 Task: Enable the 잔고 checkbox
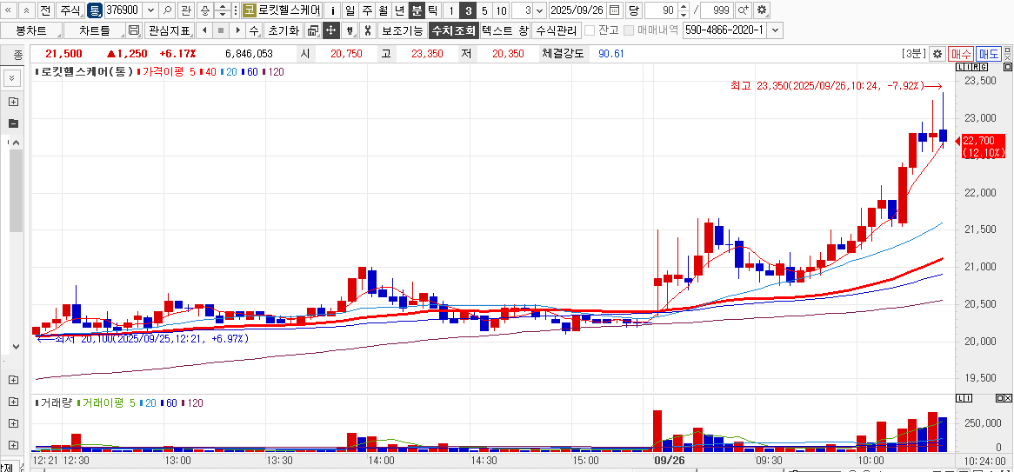590,30
